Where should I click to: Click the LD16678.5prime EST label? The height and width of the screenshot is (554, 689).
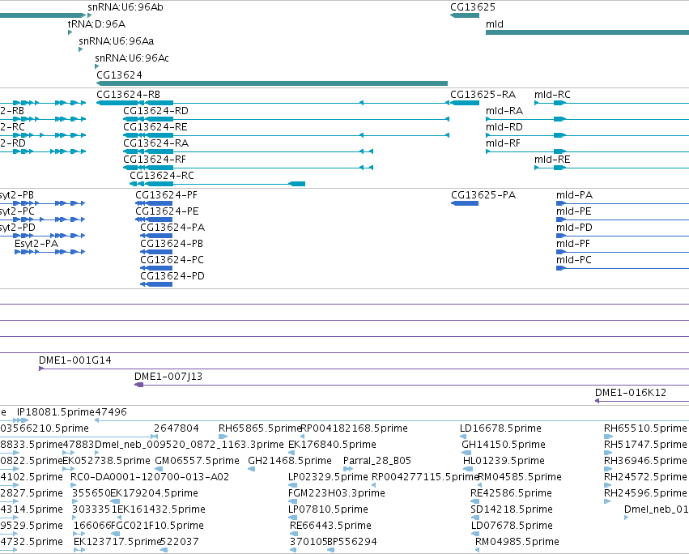[x=500, y=428]
